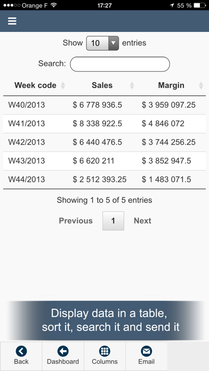Select page 1 button
This screenshot has width=209, height=371.
point(113,221)
